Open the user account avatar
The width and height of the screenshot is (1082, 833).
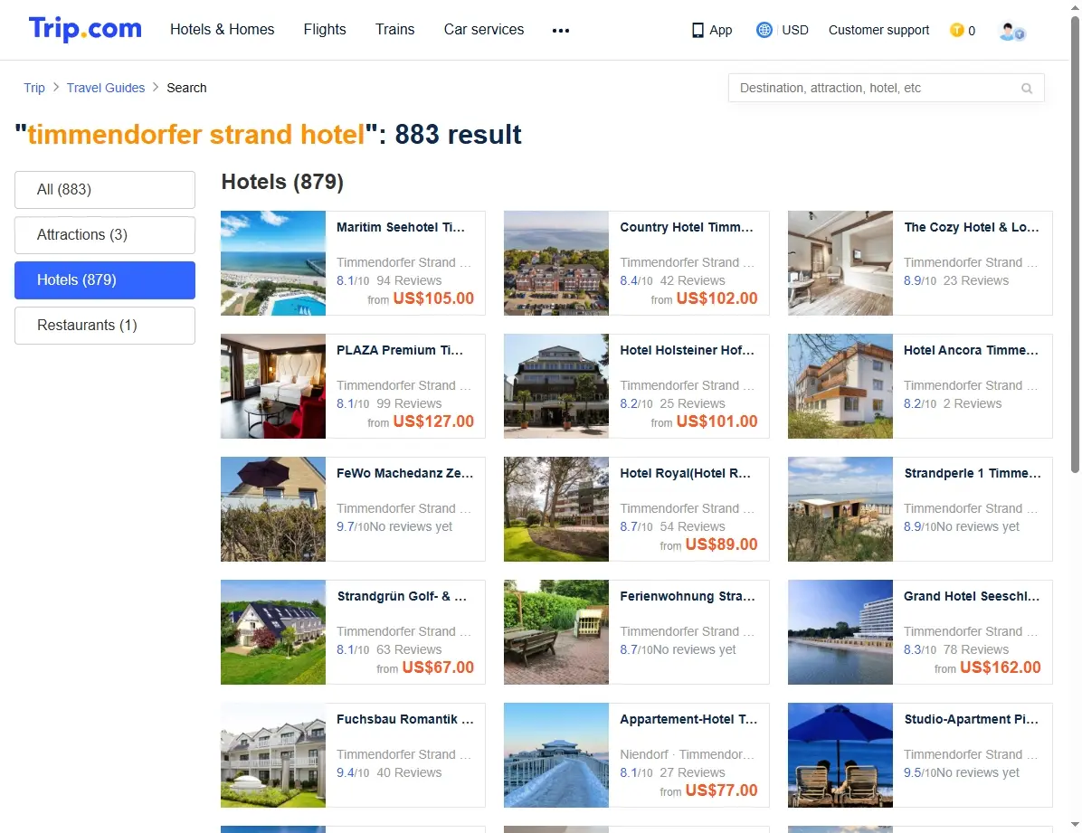click(x=1011, y=31)
